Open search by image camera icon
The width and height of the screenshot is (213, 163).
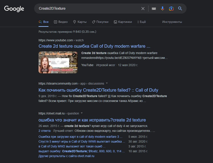point(171,9)
